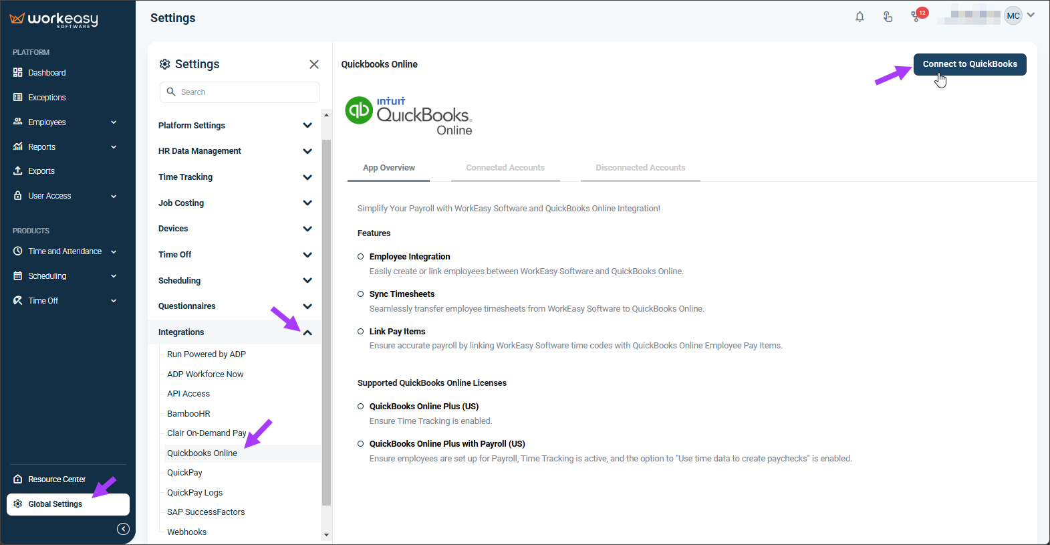Collapse the Integrations section

[307, 332]
